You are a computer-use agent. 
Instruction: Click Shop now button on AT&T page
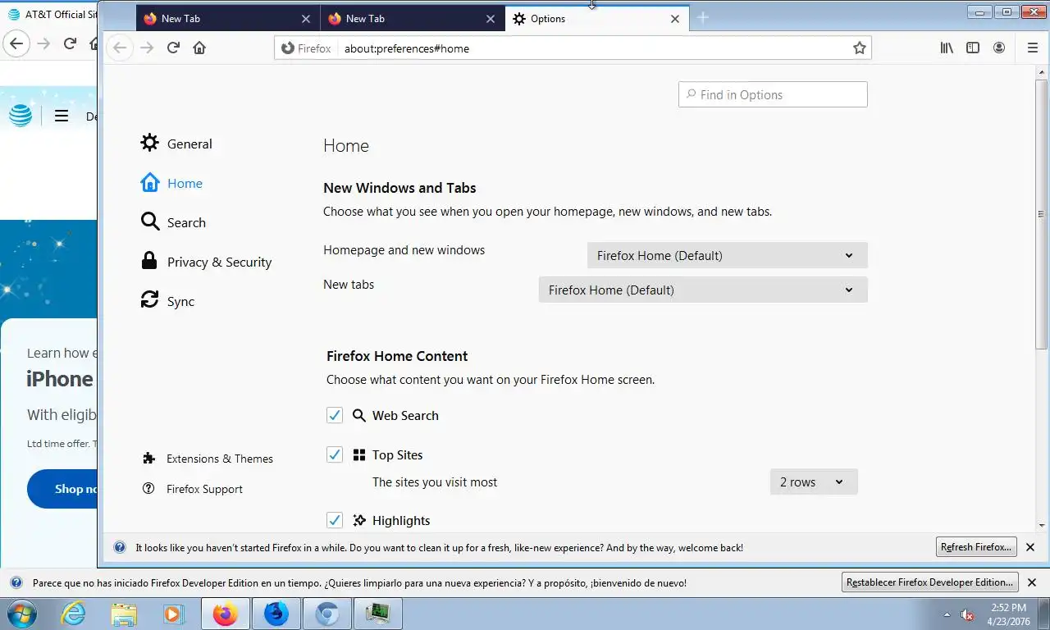click(x=63, y=489)
